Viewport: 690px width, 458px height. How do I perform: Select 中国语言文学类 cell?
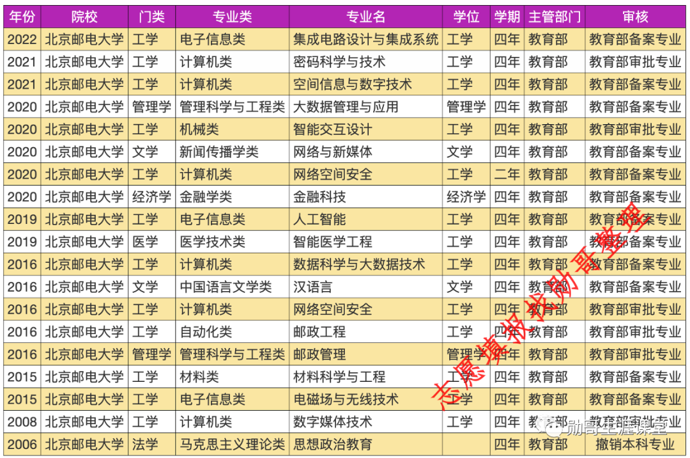(233, 287)
